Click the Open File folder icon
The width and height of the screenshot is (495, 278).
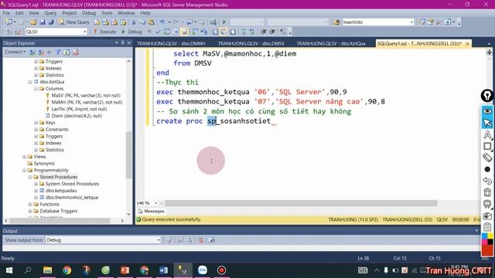point(33,22)
